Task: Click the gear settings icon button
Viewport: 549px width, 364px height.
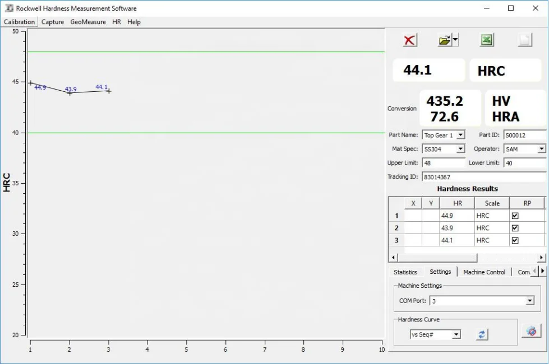Action: point(531,330)
